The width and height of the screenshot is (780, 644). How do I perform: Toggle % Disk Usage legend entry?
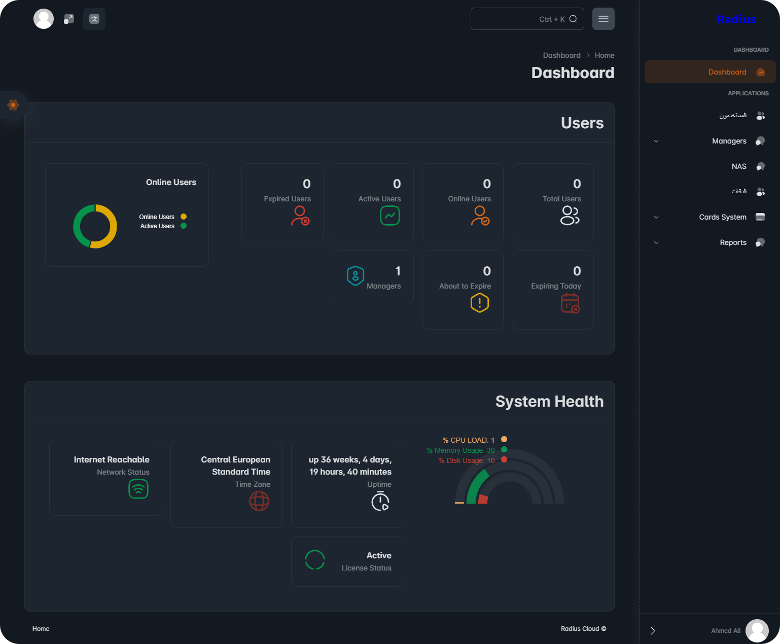473,460
